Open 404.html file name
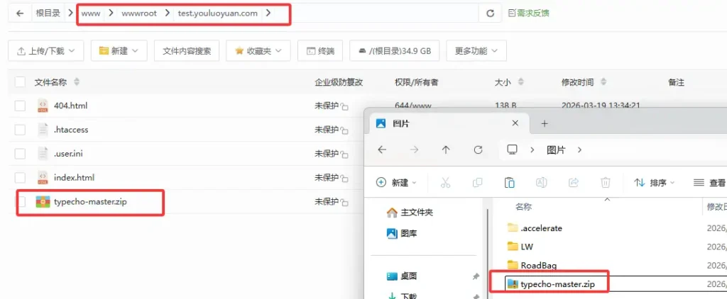The height and width of the screenshot is (299, 727). pyautogui.click(x=70, y=106)
